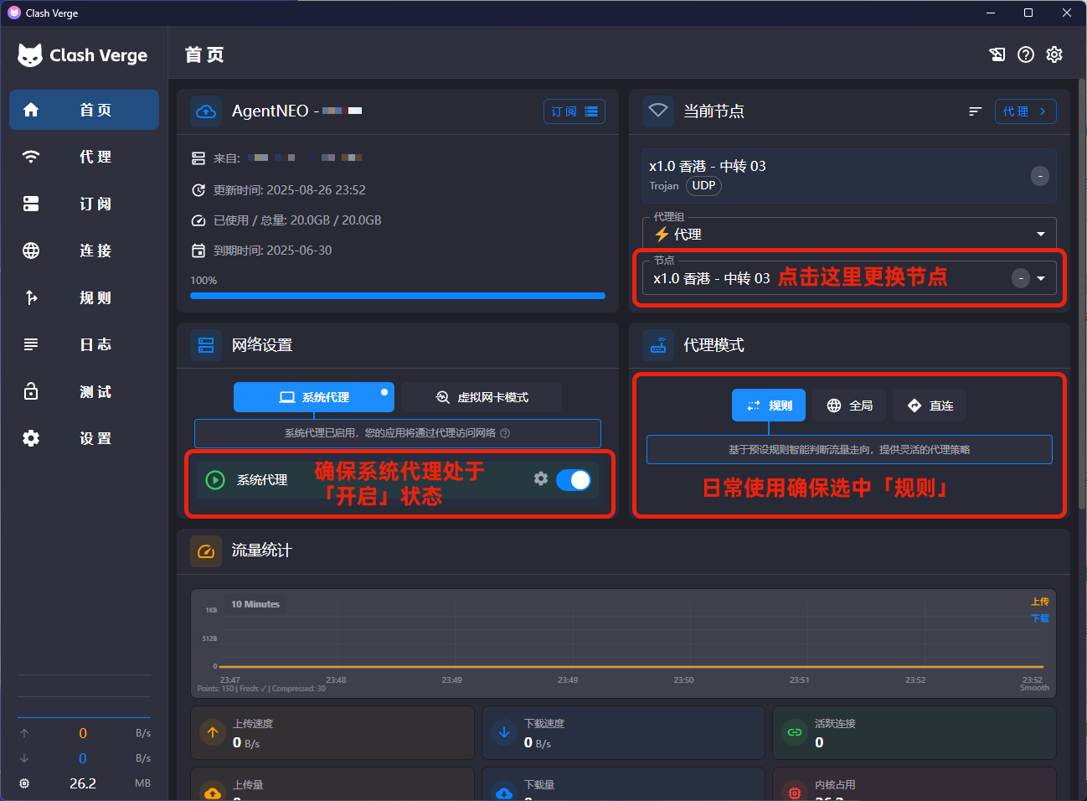Click the info icon after 系统代理已启用 text
Image resolution: width=1087 pixels, height=801 pixels.
(x=505, y=433)
